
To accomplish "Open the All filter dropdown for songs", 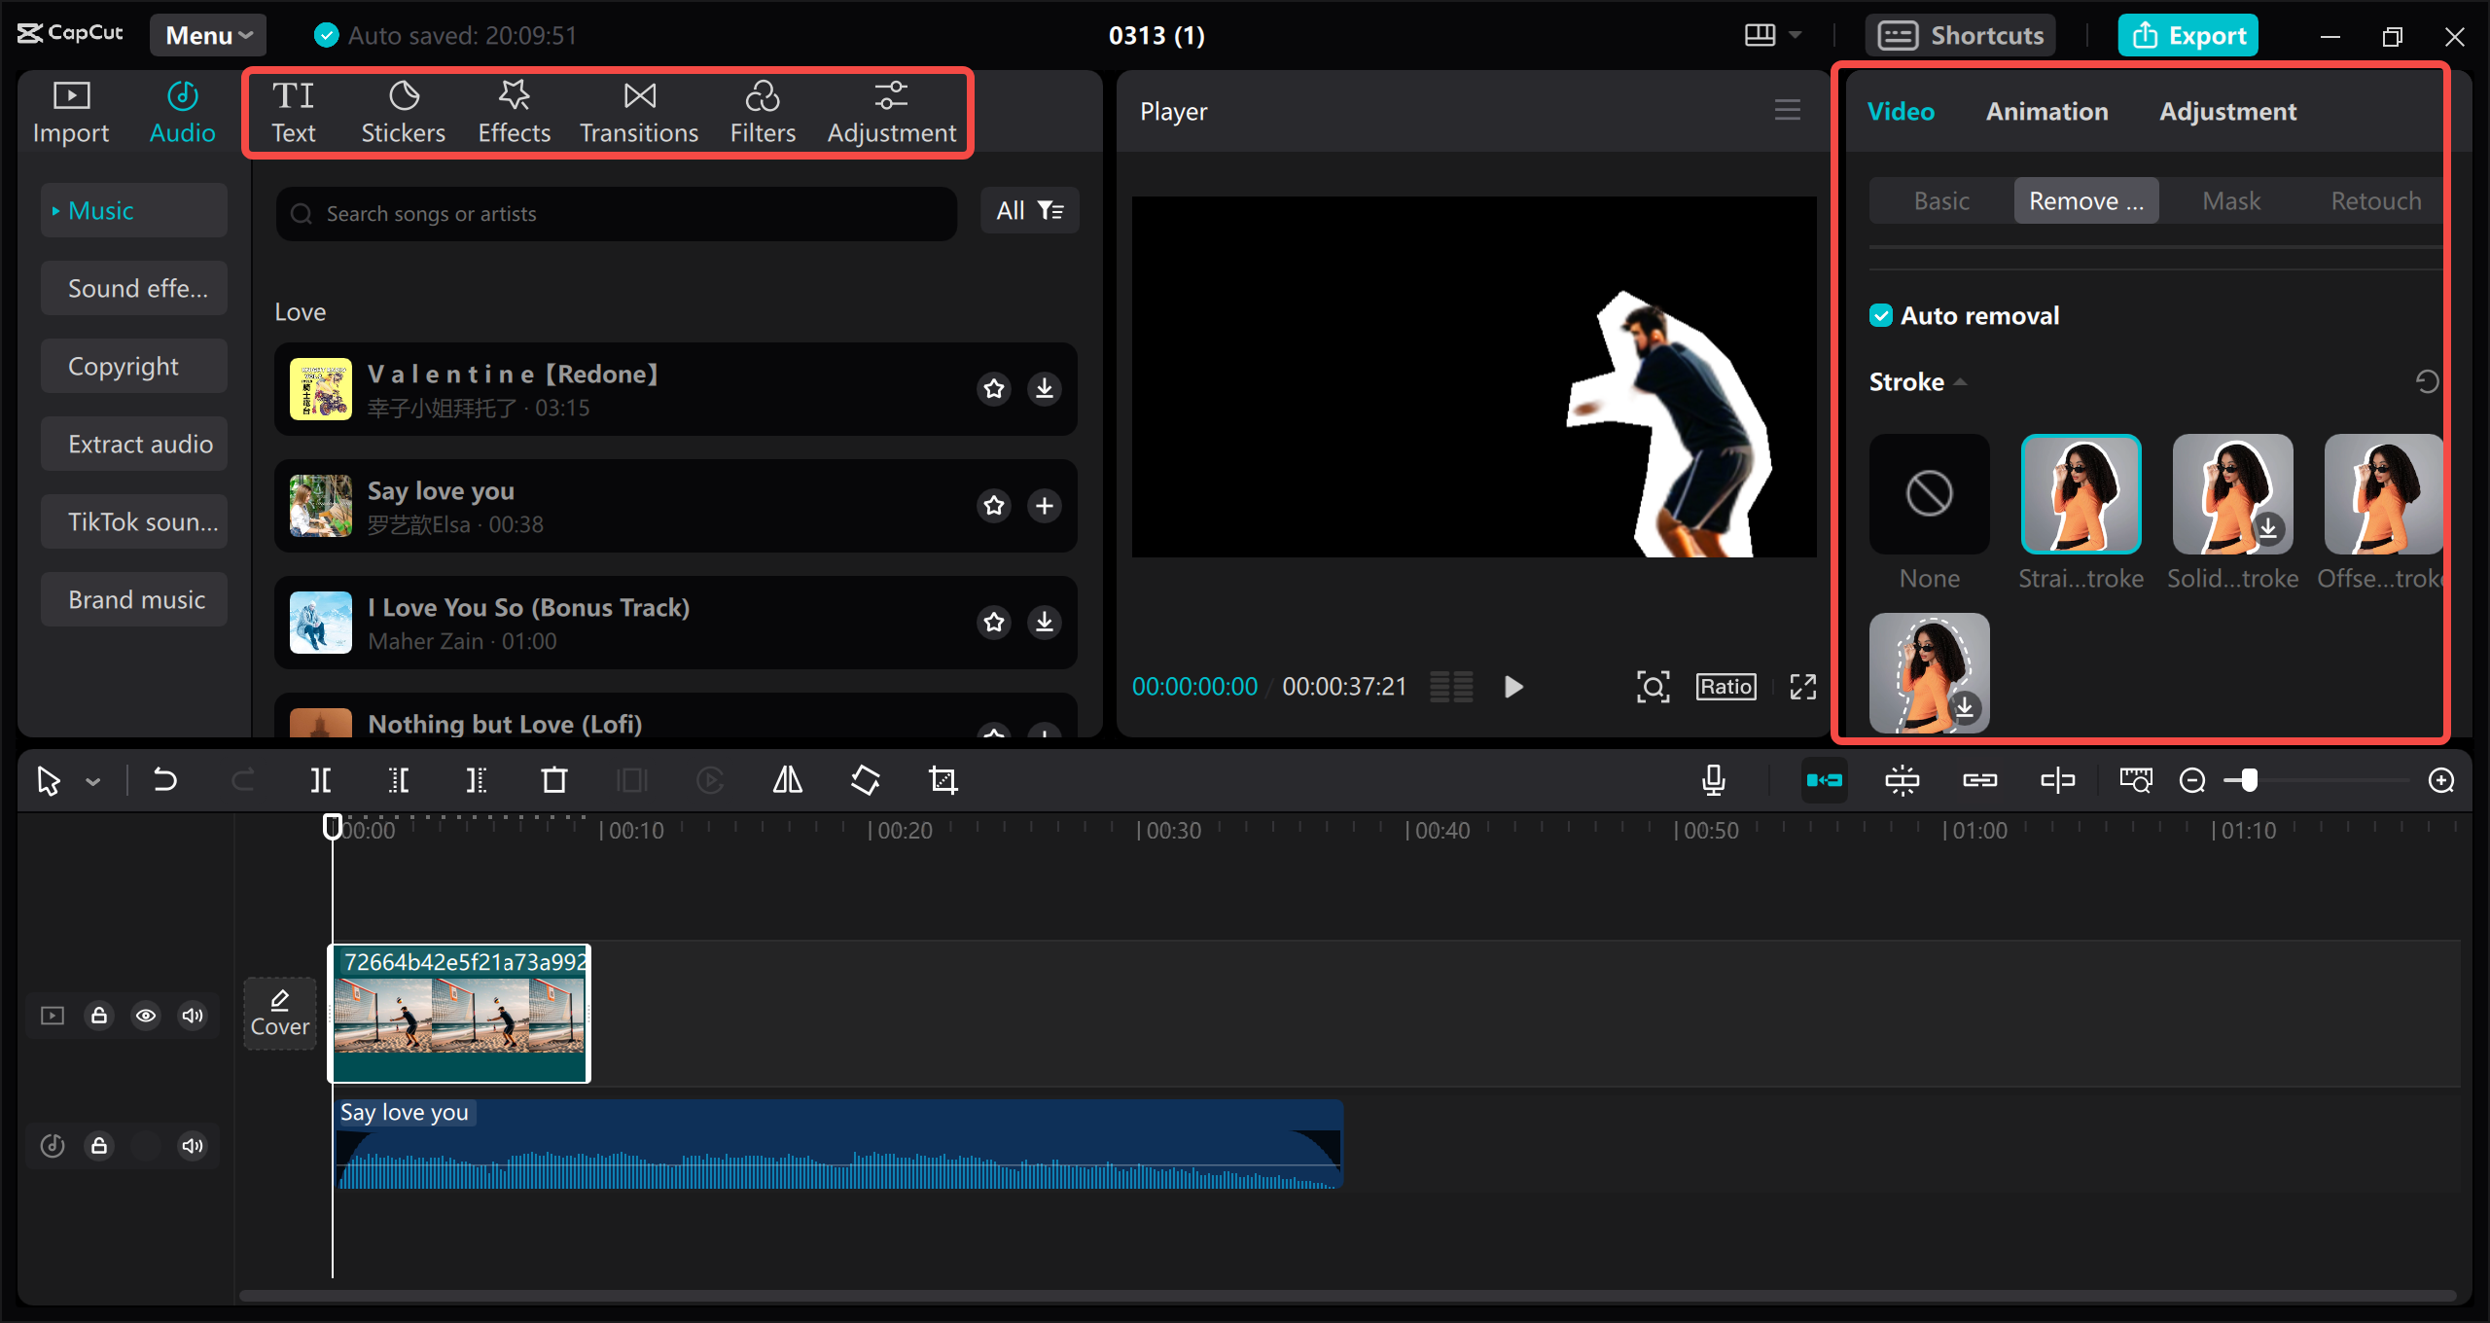I will tap(1029, 211).
